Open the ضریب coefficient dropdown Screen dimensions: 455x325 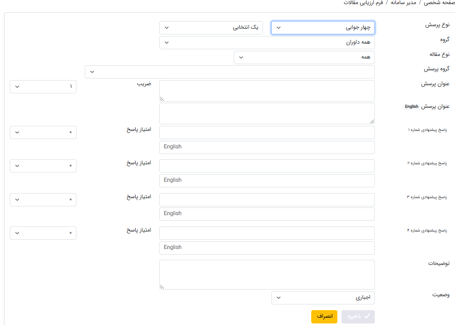tap(43, 87)
